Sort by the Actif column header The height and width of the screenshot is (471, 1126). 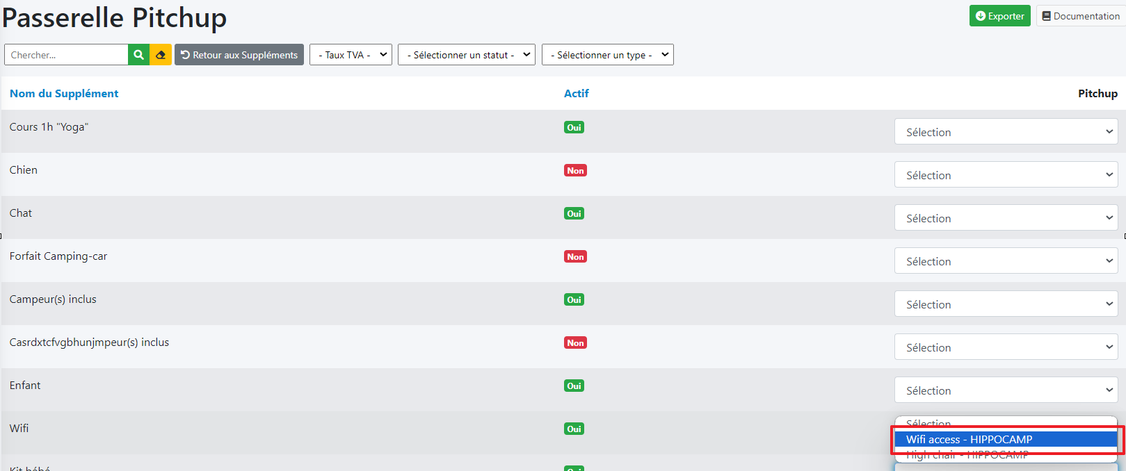pyautogui.click(x=576, y=93)
